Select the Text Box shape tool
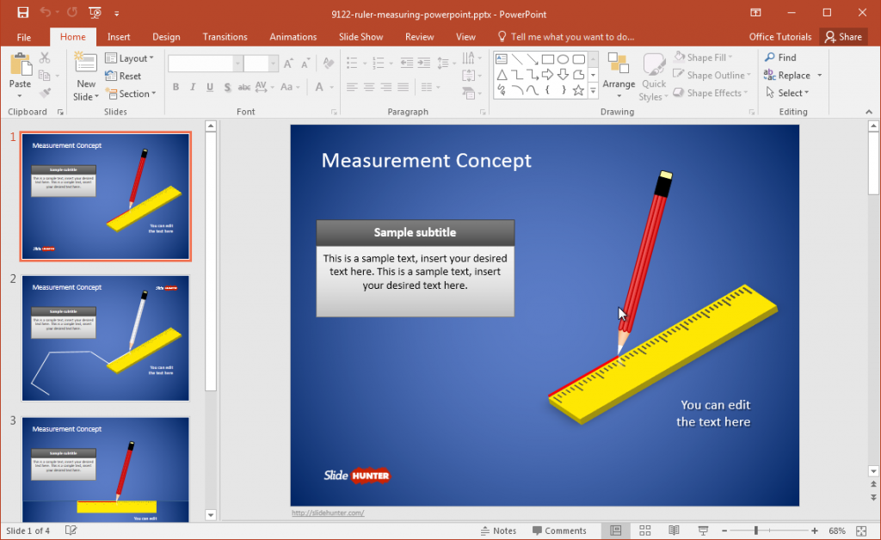Screen dimensions: 881x540 pos(501,59)
